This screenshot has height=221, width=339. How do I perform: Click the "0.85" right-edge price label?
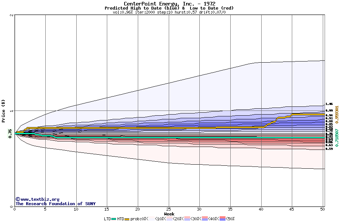tap(329, 124)
